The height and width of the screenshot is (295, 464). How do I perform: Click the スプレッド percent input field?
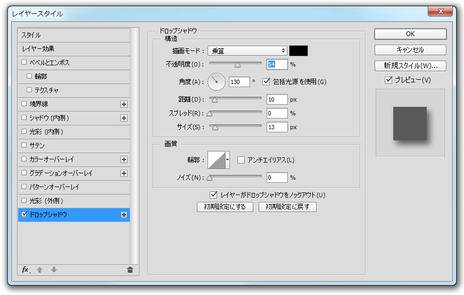tap(277, 113)
